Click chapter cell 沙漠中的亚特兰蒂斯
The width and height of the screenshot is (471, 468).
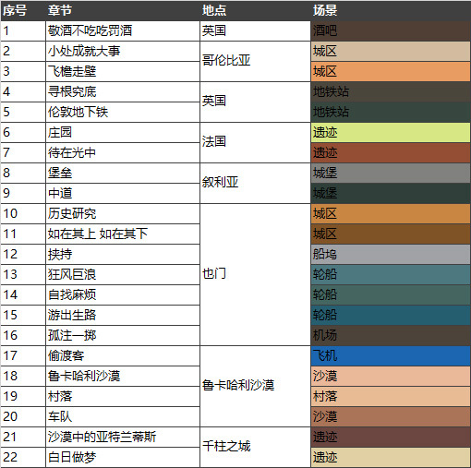tap(123, 437)
